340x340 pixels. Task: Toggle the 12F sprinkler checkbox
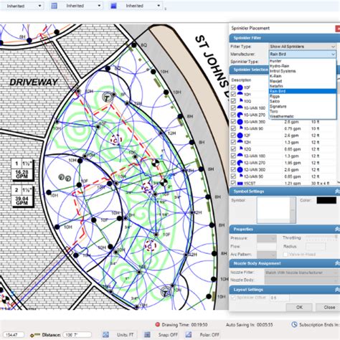click(233, 136)
